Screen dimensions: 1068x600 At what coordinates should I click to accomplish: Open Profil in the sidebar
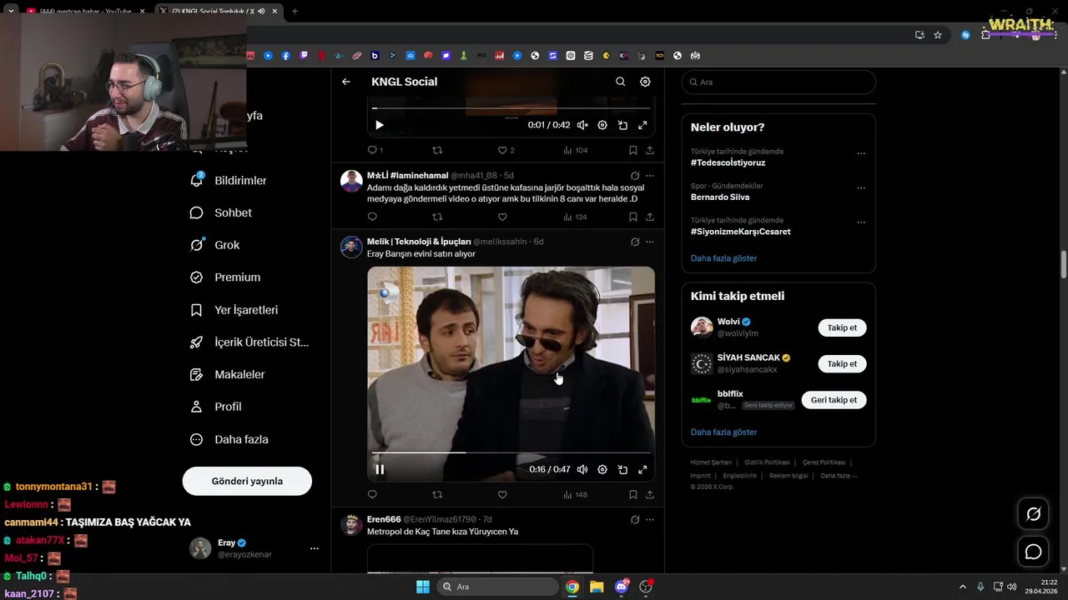(x=216, y=407)
